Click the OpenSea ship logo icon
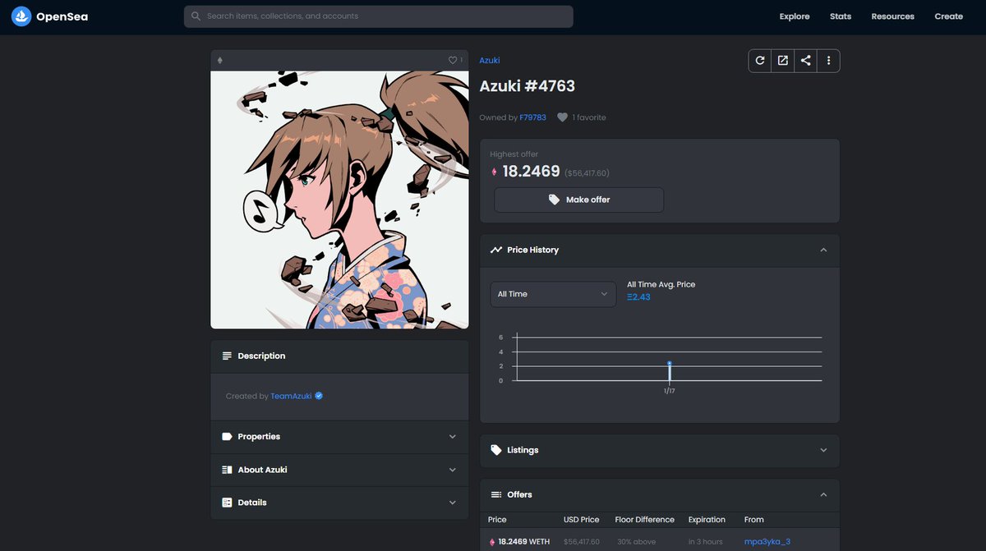The height and width of the screenshot is (551, 986). click(x=21, y=16)
